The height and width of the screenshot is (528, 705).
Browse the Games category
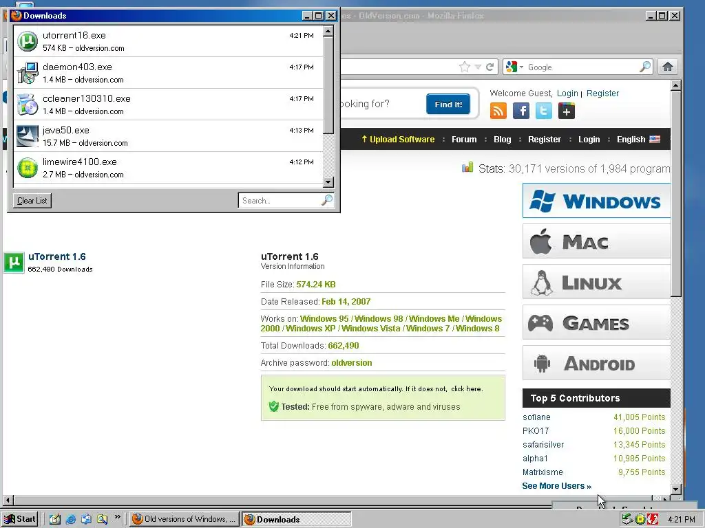point(596,322)
